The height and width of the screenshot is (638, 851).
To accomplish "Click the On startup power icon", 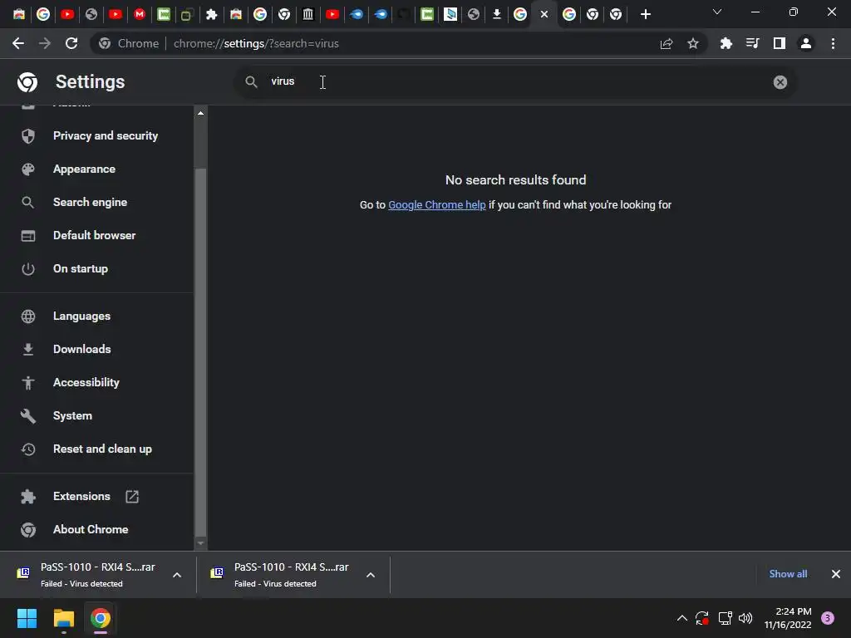I will (28, 269).
